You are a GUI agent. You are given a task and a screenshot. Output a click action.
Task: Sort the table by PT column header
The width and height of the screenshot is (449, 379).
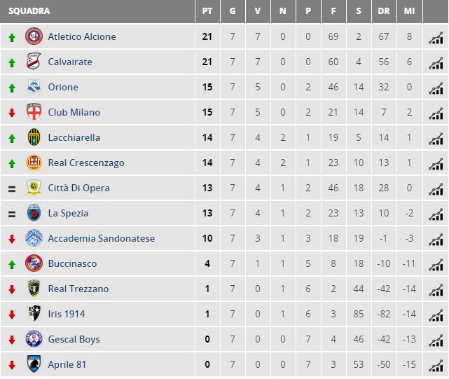point(207,11)
